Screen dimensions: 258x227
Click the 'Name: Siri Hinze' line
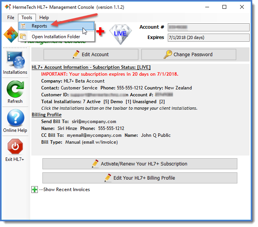coord(83,128)
